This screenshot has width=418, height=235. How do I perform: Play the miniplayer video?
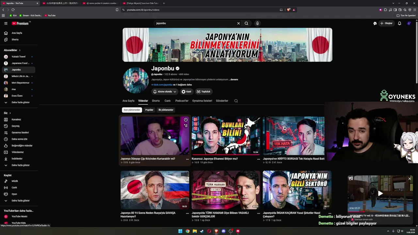click(x=380, y=193)
